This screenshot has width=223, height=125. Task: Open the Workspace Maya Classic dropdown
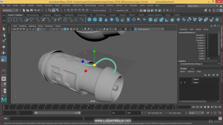pyautogui.click(x=203, y=6)
